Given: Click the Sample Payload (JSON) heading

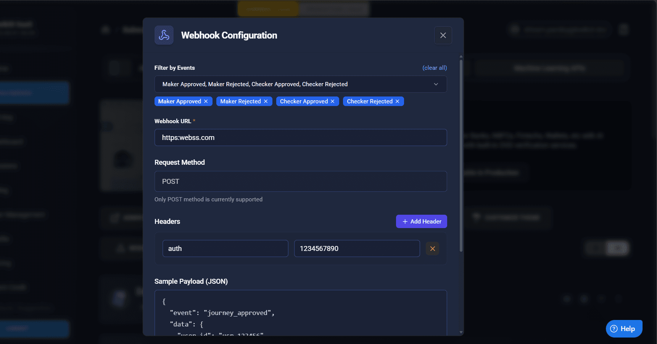Looking at the screenshot, I should (191, 281).
